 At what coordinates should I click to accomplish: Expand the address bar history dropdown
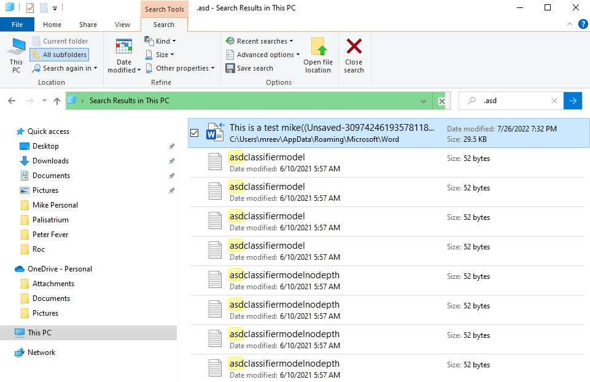pos(423,101)
